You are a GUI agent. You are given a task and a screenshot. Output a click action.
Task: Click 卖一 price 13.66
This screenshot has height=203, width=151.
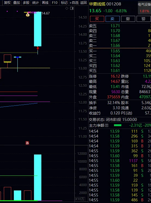point(115,46)
